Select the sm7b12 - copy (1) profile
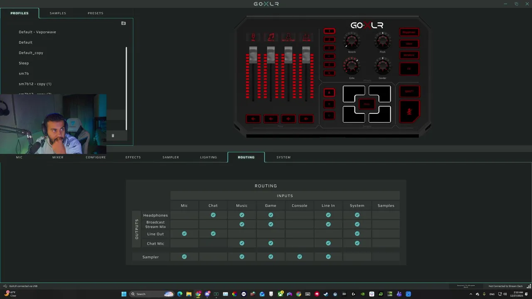 click(35, 84)
